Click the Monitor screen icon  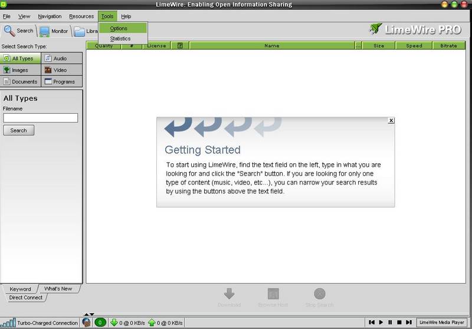44,31
